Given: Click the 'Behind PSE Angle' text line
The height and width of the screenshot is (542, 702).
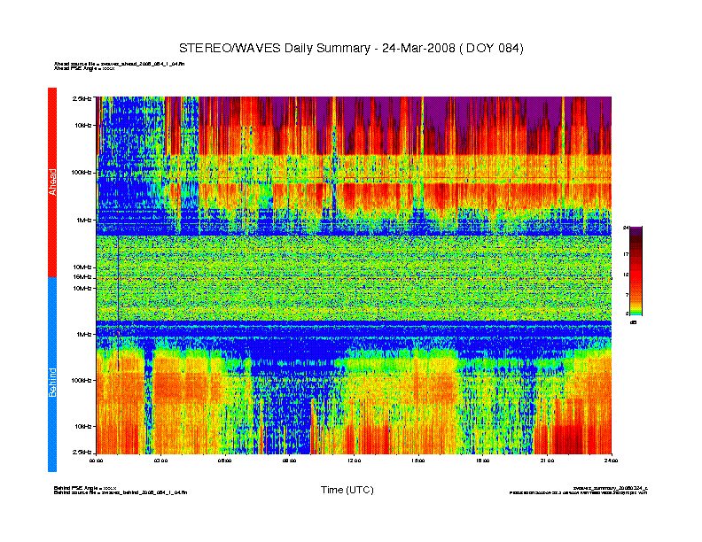Looking at the screenshot, I should click(85, 488).
